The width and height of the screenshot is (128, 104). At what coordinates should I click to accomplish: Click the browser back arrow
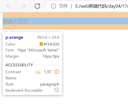click(9, 6)
